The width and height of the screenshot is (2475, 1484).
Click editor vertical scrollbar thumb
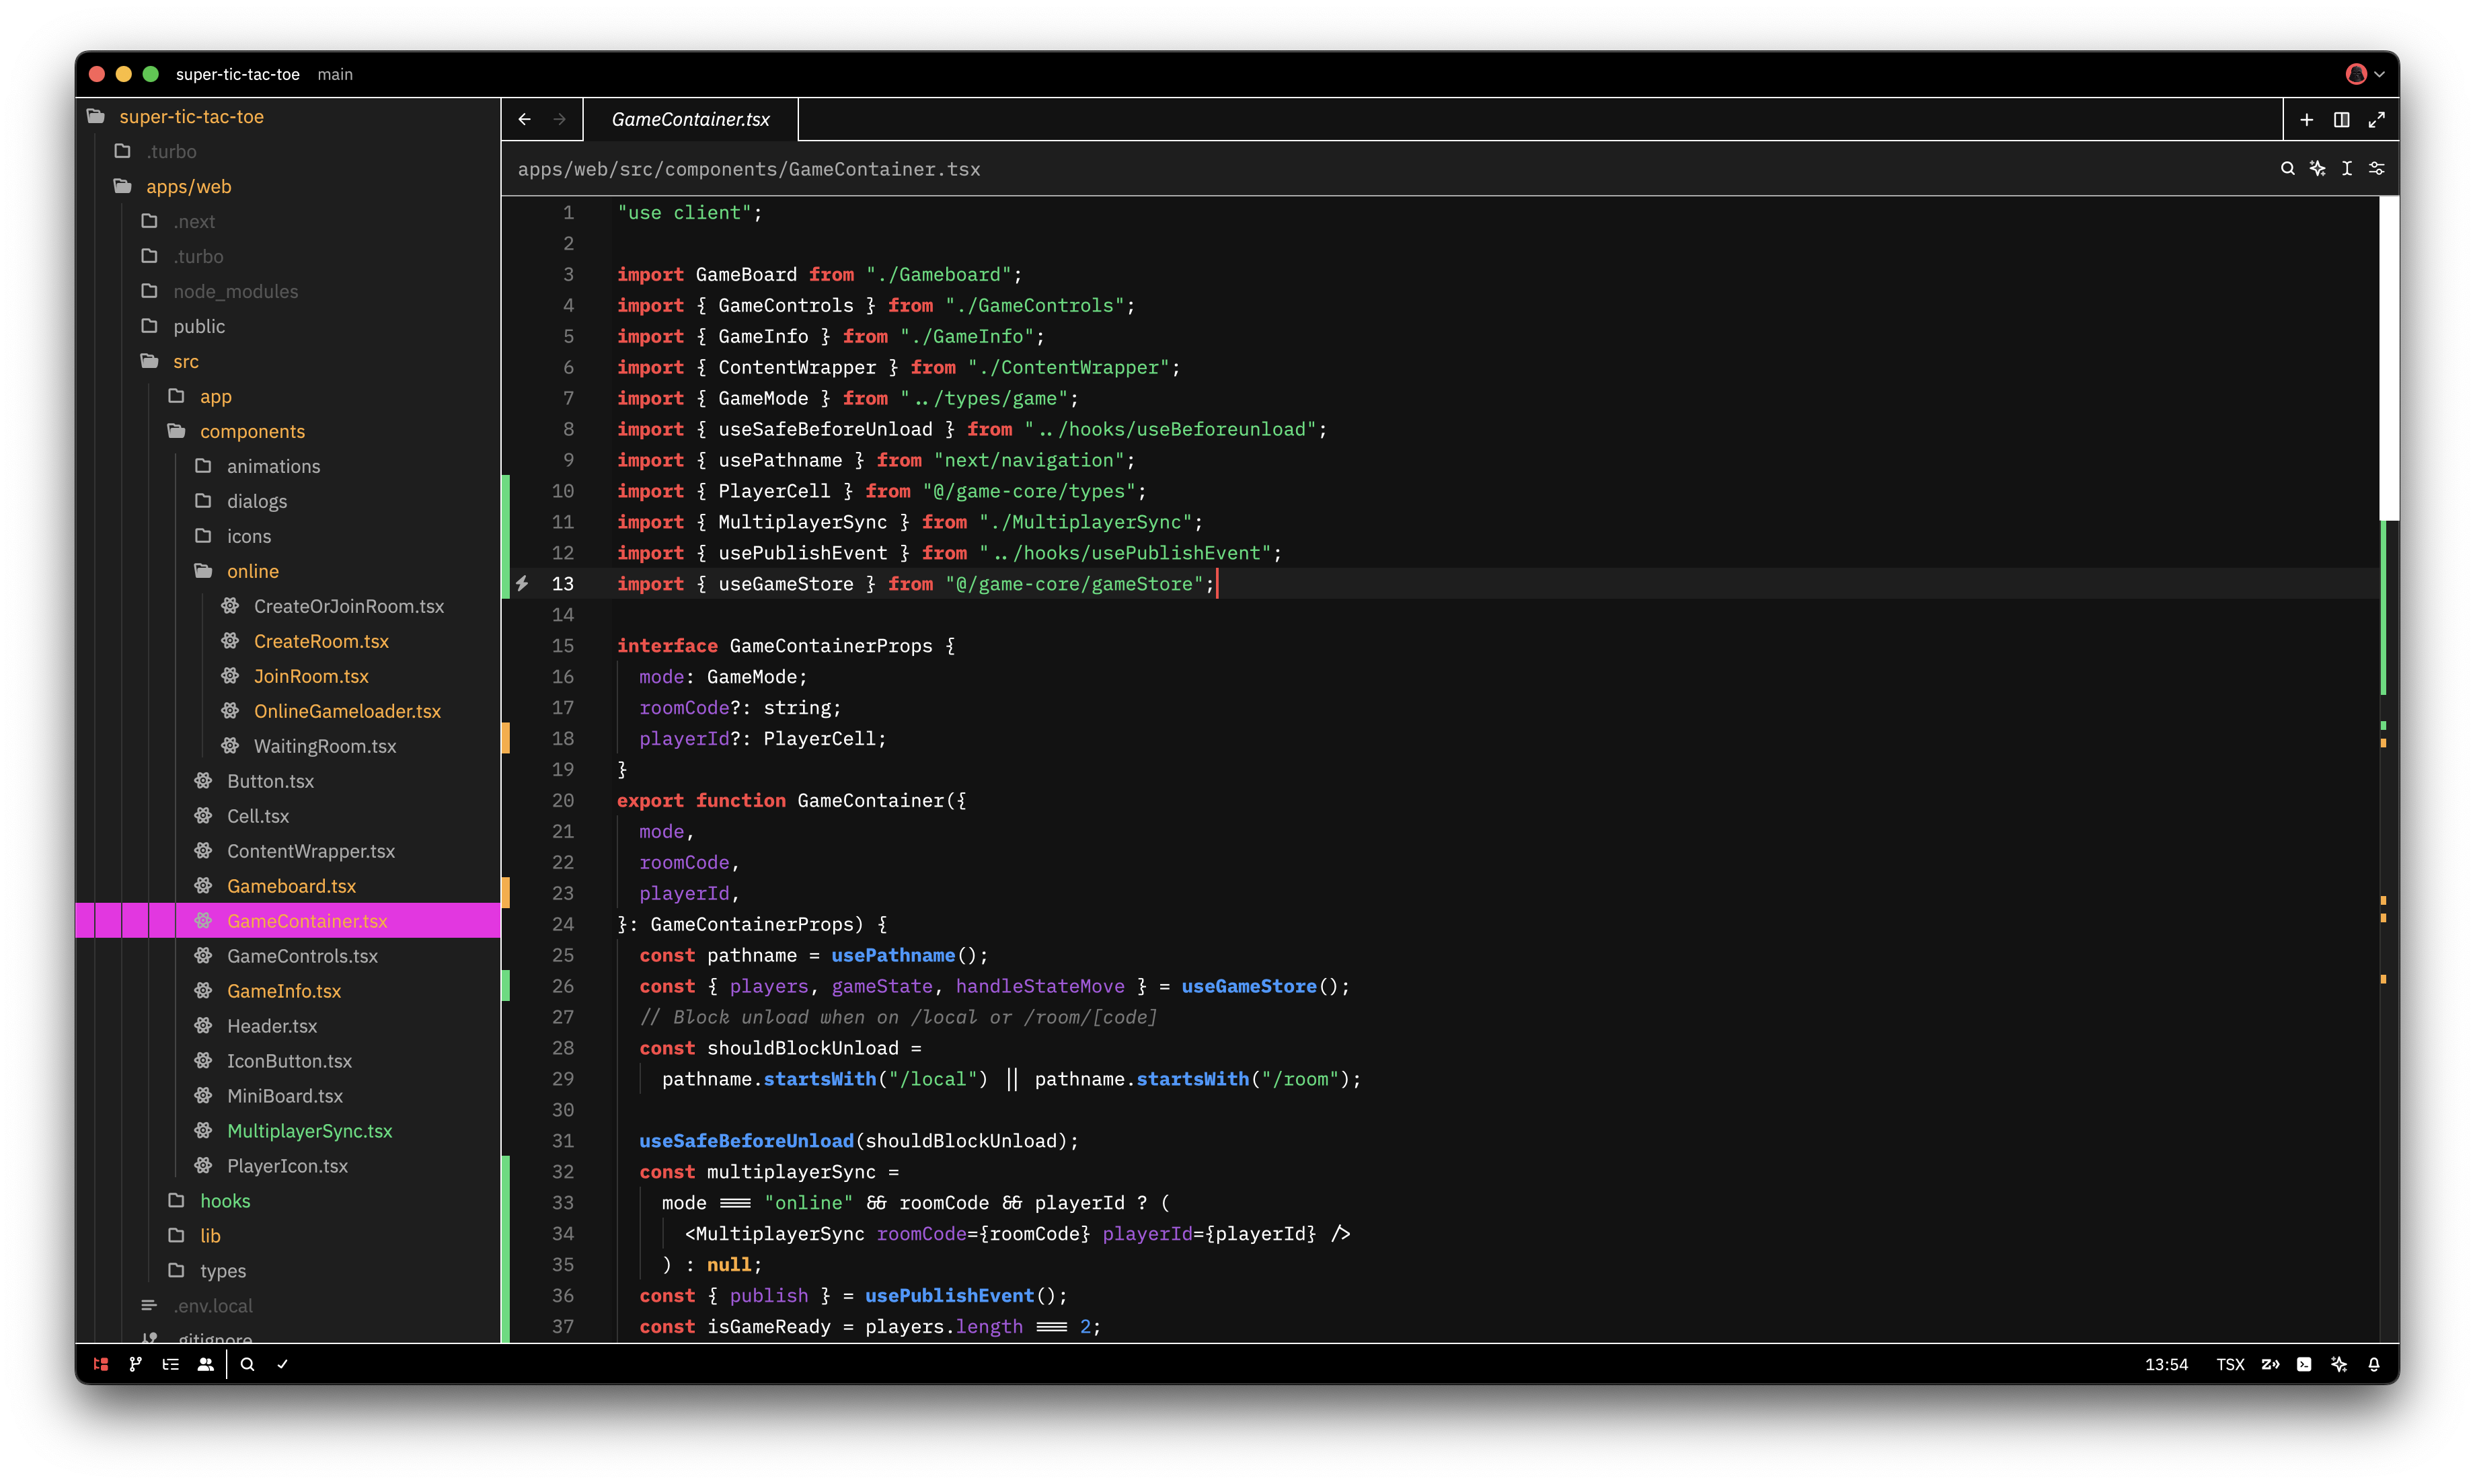[2389, 358]
